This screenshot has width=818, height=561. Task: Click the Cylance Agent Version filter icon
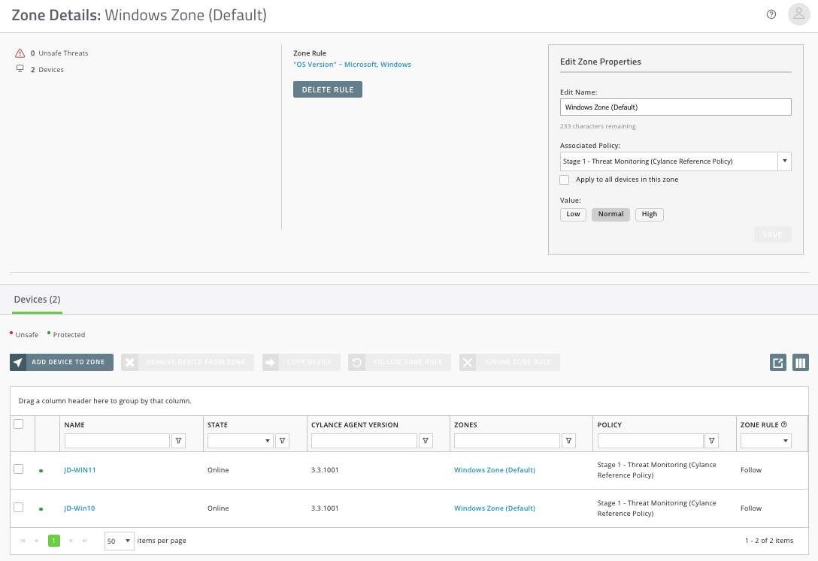pyautogui.click(x=426, y=441)
